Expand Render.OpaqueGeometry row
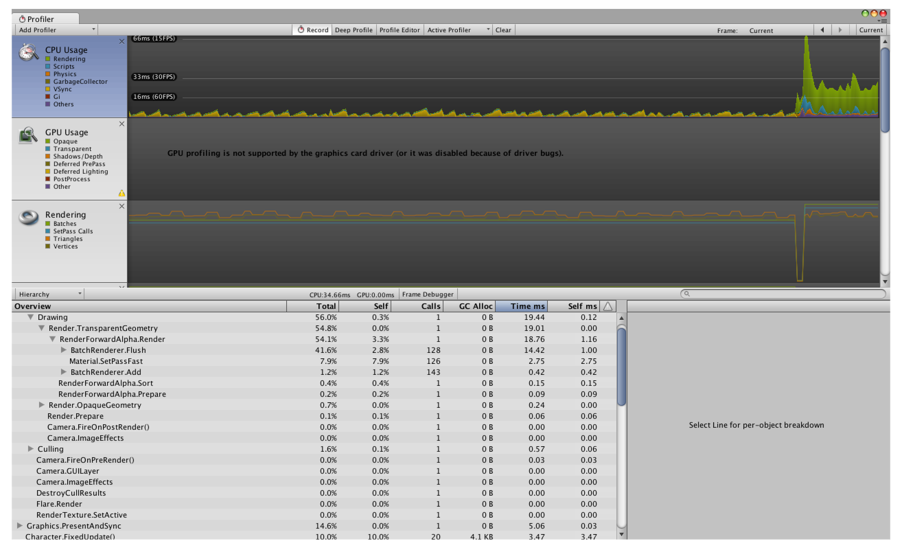 click(x=42, y=405)
